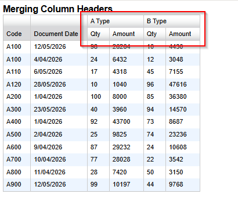This screenshot has width=238, height=215.
Task: Select code A100 in the 4/04/2026 row
Action: (x=17, y=59)
